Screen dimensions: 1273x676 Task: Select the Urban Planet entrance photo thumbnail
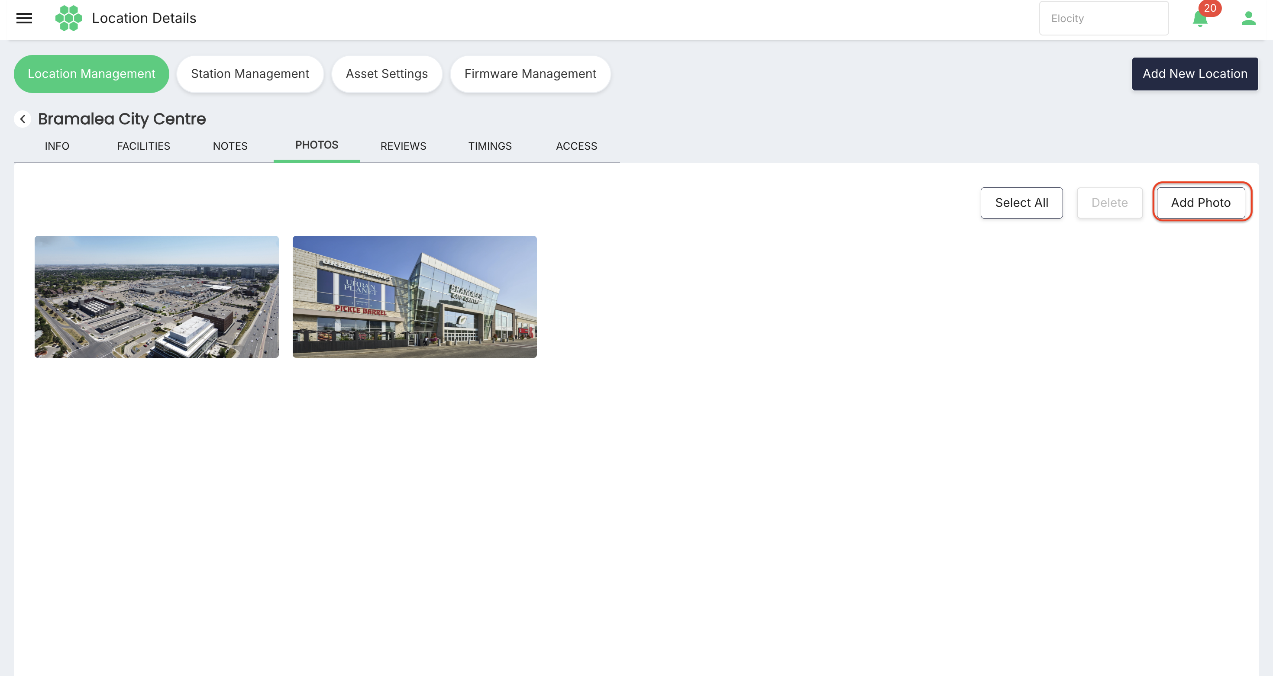(x=415, y=297)
